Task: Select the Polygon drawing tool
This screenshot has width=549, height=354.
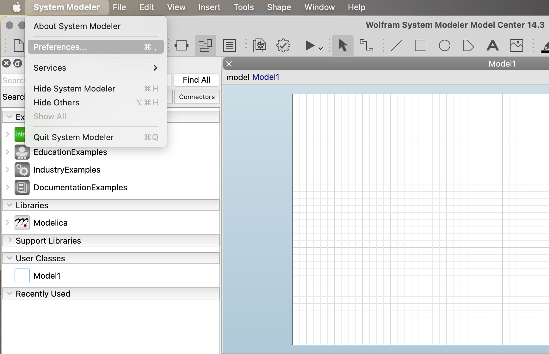Action: (x=468, y=46)
